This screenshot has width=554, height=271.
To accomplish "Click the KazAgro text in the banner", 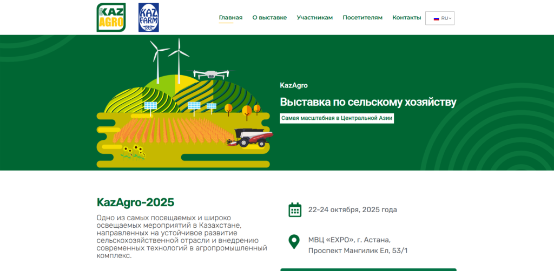I will (x=294, y=85).
